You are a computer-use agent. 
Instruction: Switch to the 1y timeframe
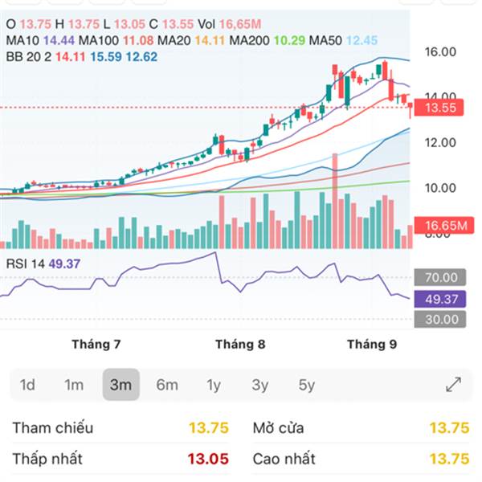(214, 385)
